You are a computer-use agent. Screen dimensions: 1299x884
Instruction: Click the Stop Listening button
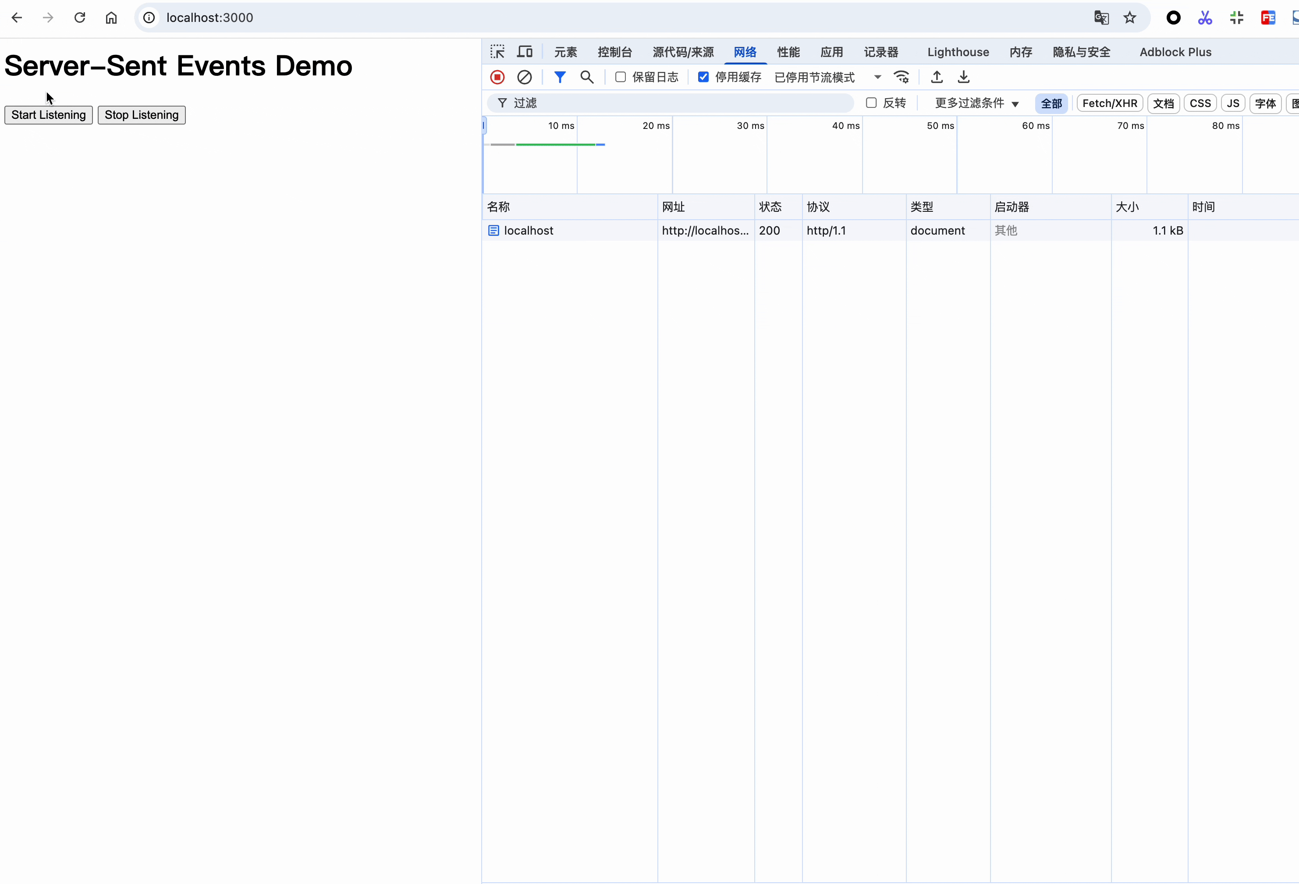click(142, 115)
